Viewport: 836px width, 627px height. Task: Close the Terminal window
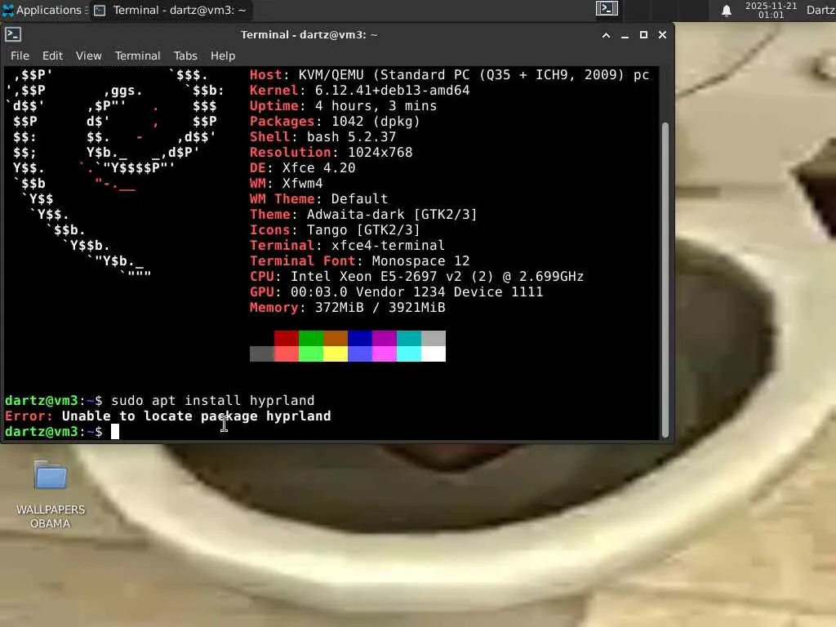pyautogui.click(x=662, y=35)
